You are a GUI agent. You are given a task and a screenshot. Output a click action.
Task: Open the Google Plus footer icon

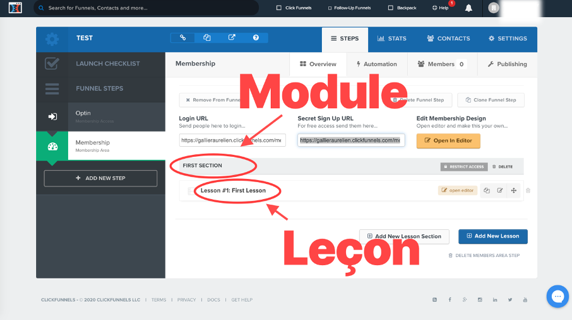(x=465, y=300)
